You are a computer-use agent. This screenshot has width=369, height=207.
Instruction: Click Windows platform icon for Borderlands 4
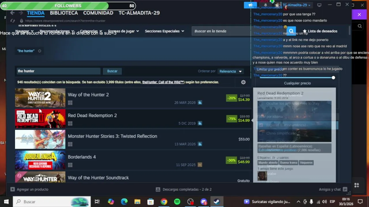point(70,165)
